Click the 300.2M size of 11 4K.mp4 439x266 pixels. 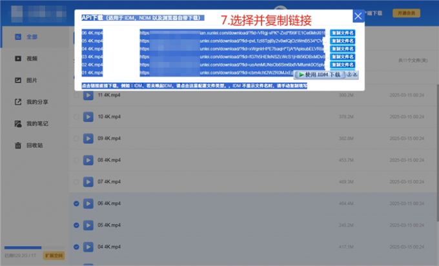coord(346,95)
